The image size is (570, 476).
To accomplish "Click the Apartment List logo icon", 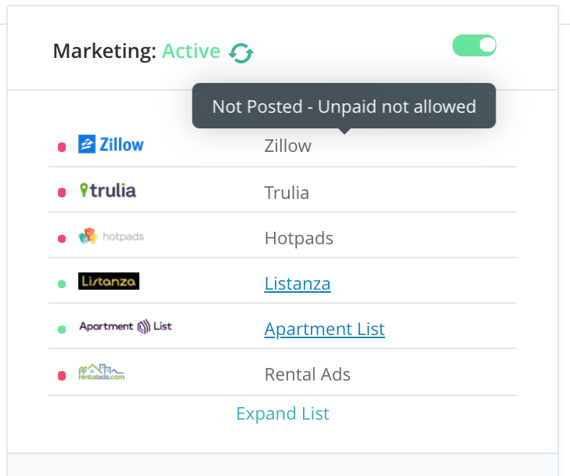I will 125,326.
